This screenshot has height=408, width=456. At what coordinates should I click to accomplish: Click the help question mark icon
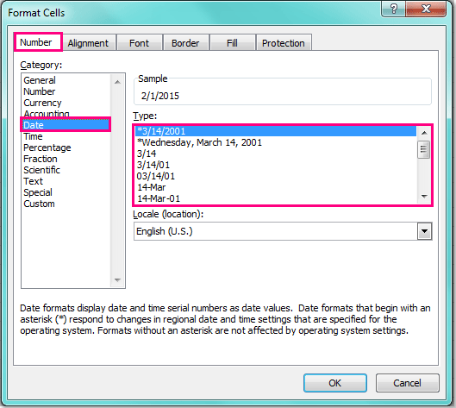tap(393, 9)
